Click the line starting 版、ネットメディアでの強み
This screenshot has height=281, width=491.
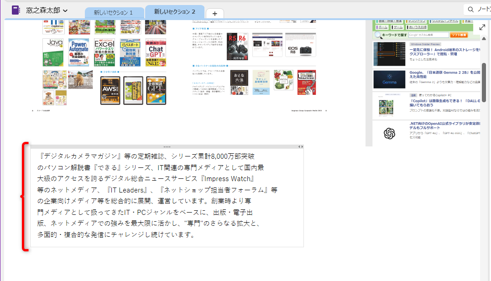coord(149,223)
